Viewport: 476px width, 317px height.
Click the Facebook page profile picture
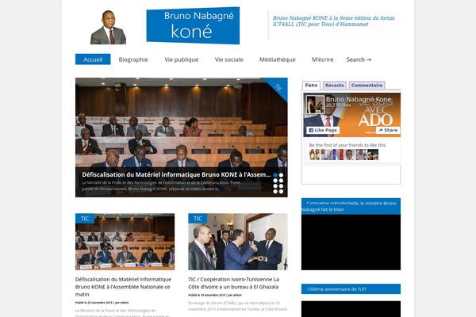[x=315, y=105]
